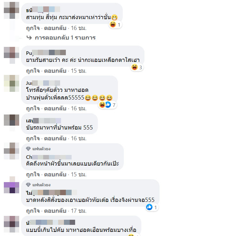This screenshot has width=234, height=236.
Task: Open the profile picture of the first commenter ธนิ
Action: coord(12,10)
